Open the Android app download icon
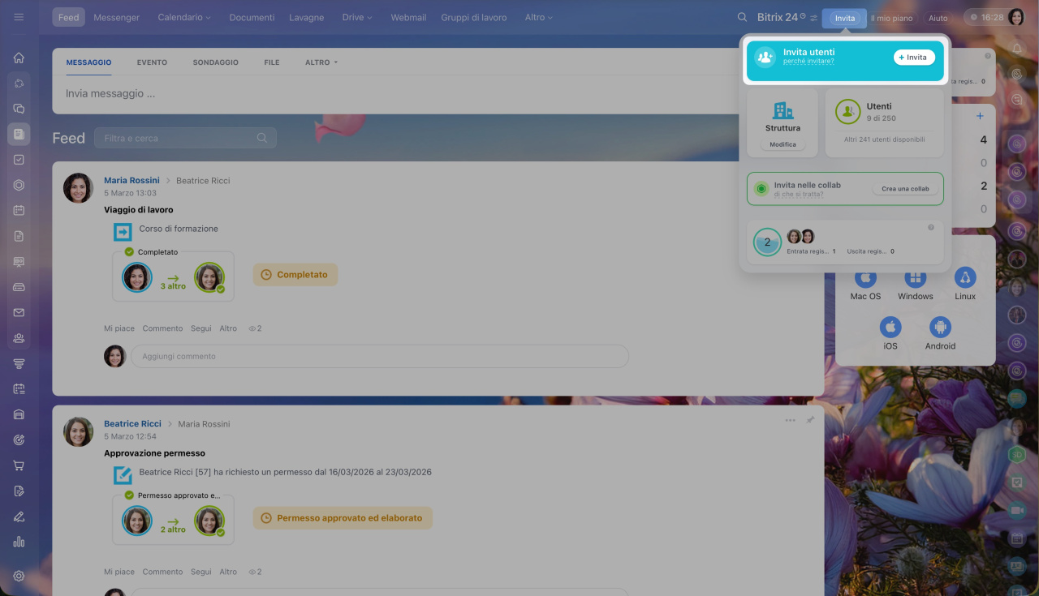The width and height of the screenshot is (1039, 596). click(x=940, y=328)
